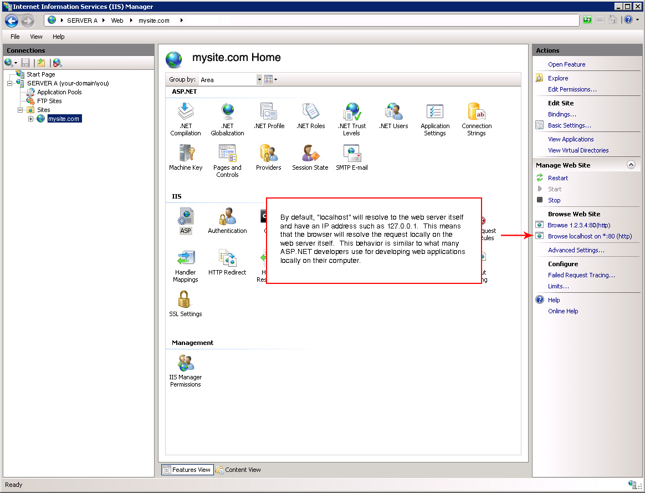Collapse the SERVER A tree node
The height and width of the screenshot is (493, 645).
[x=9, y=83]
